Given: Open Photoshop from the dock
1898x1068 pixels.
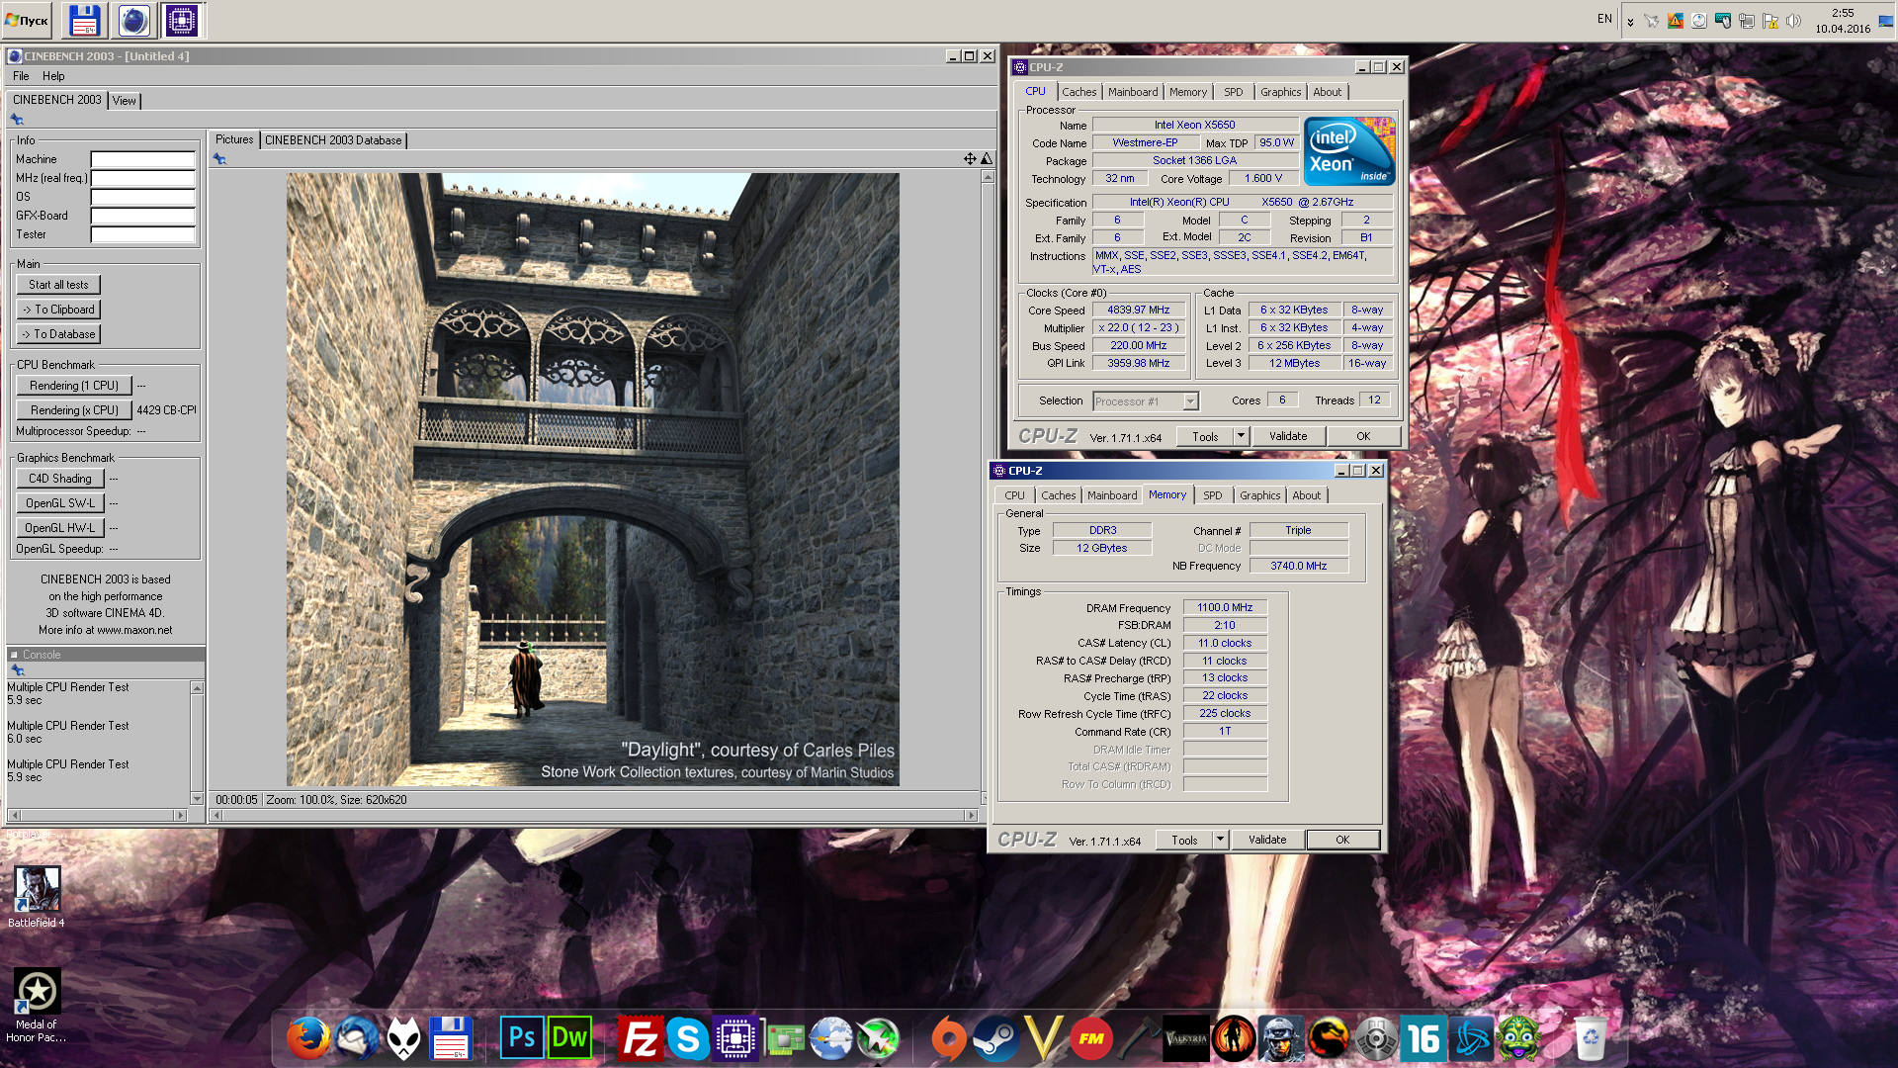Looking at the screenshot, I should point(522,1038).
